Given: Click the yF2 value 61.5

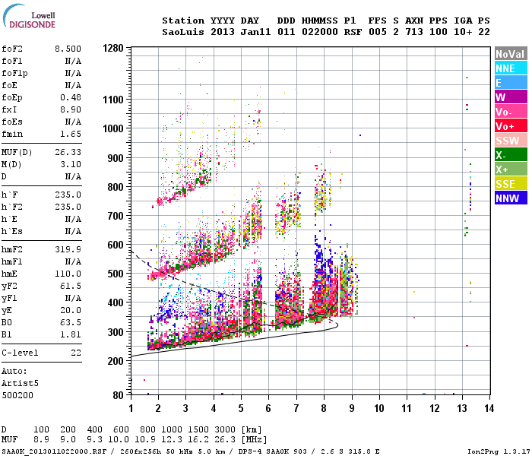Looking at the screenshot, I should 71,286.
